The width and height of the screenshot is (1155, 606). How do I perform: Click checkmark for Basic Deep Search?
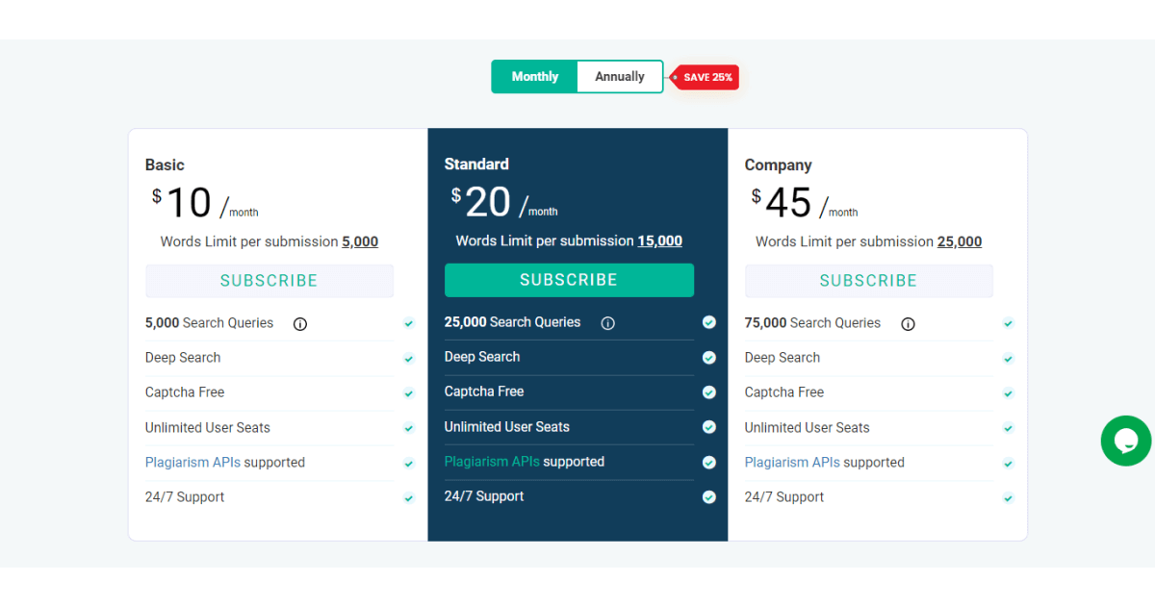(409, 359)
